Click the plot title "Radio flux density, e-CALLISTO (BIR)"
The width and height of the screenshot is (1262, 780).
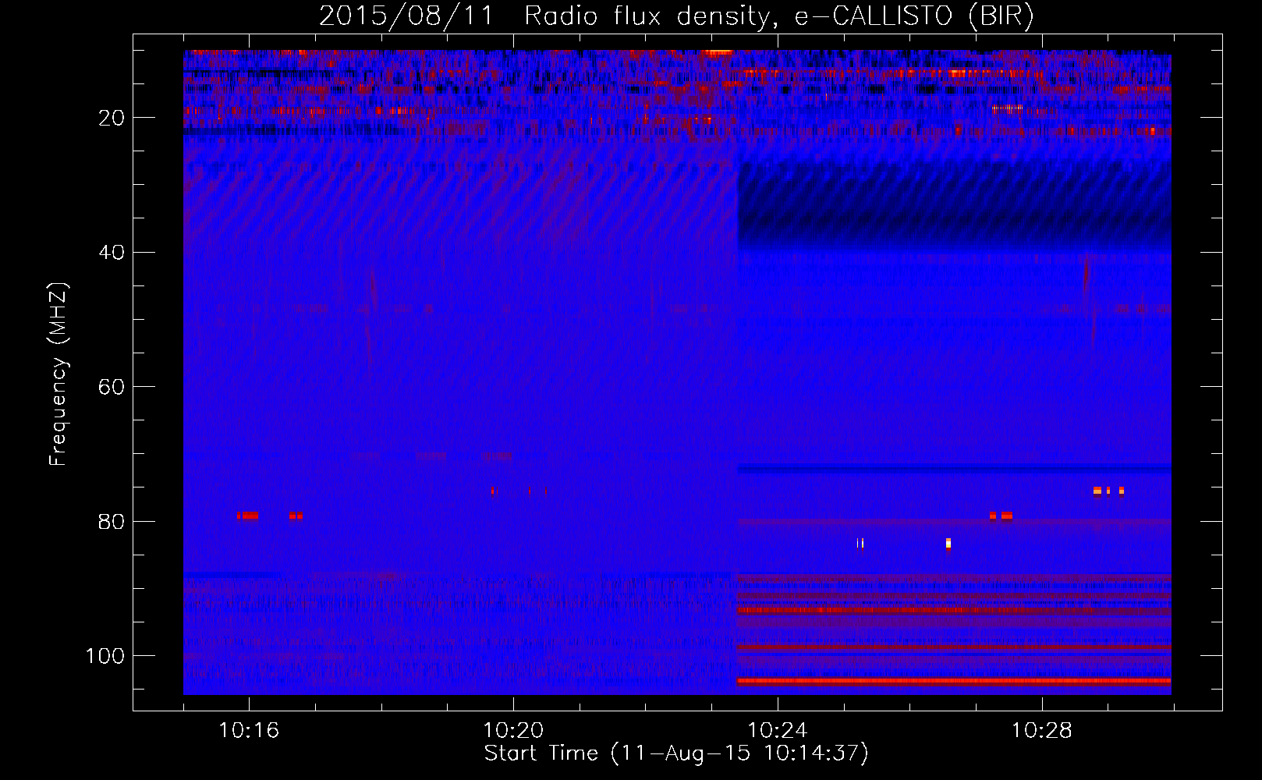[x=778, y=16]
